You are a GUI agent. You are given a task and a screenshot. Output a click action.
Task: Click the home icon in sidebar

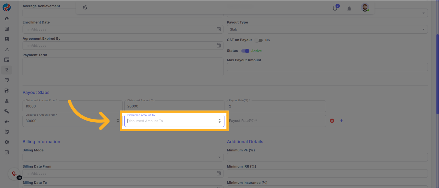tap(7, 18)
